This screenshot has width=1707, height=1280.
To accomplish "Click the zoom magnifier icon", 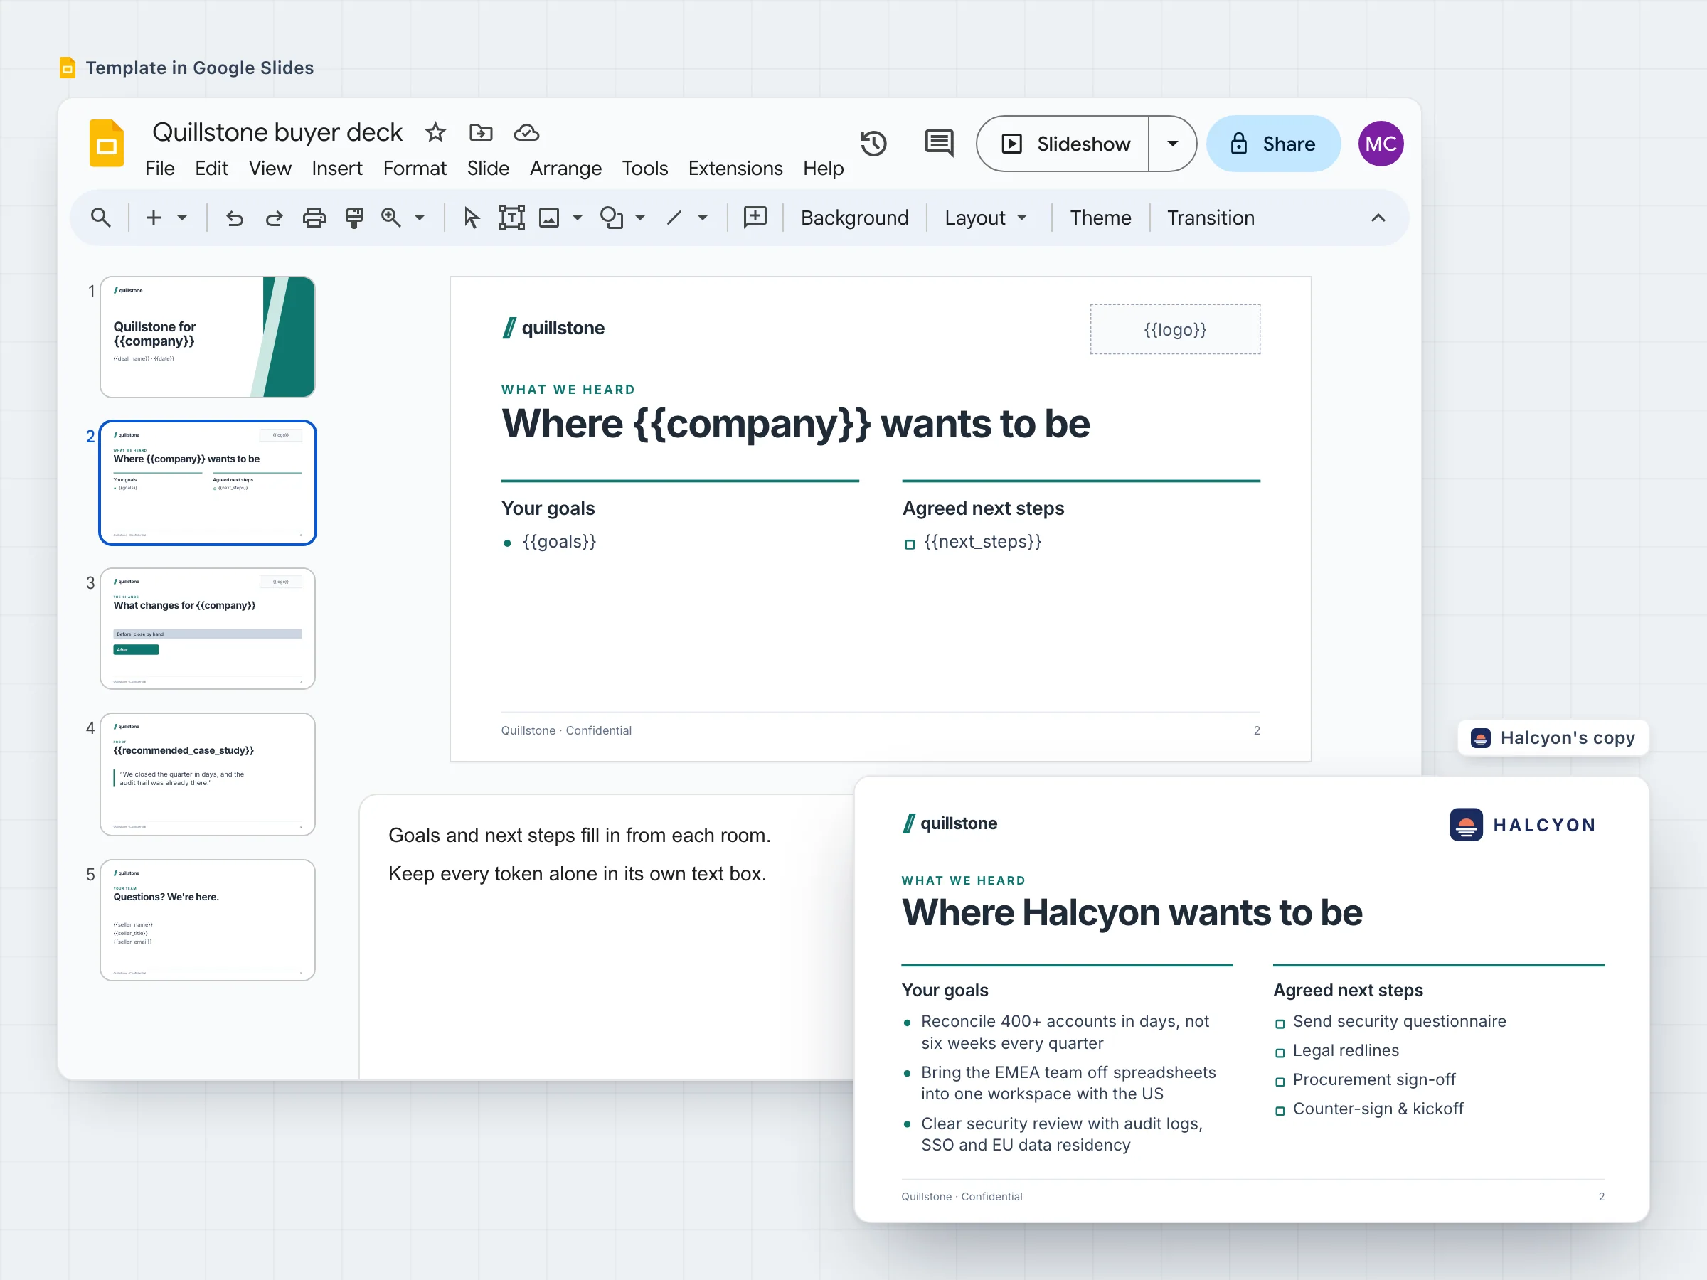I will click(391, 218).
